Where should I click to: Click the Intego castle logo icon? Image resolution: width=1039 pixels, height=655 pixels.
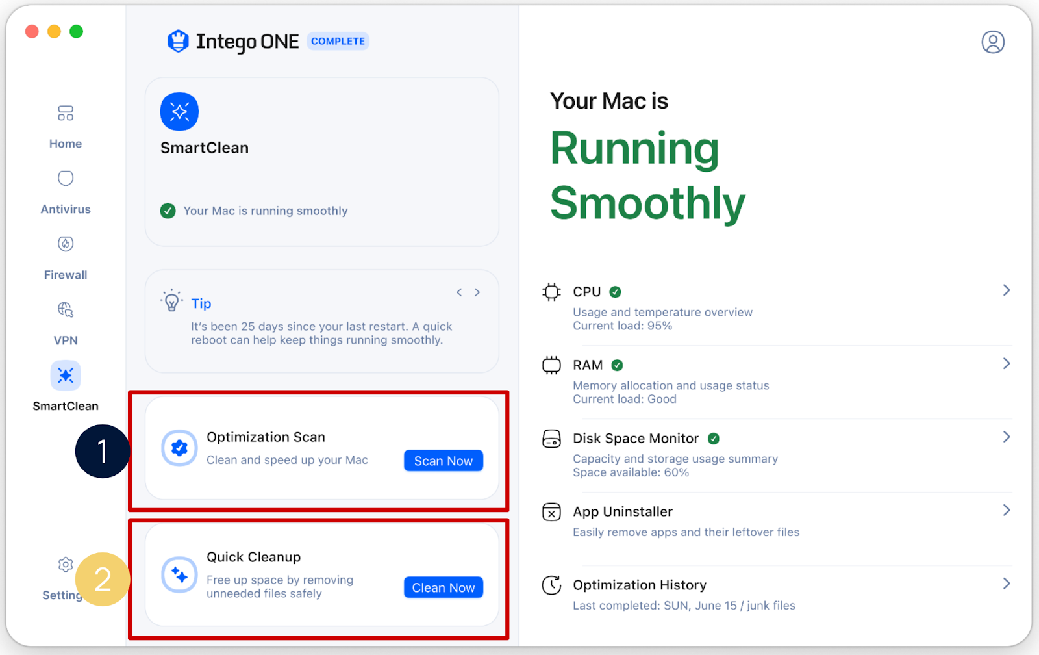coord(178,42)
